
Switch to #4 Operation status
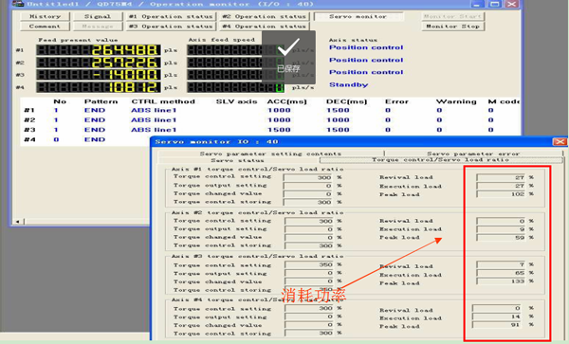[265, 27]
